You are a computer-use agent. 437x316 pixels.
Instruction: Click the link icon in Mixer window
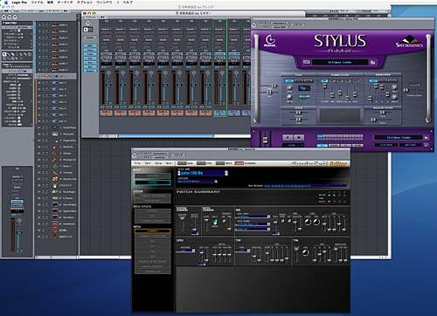point(87,23)
